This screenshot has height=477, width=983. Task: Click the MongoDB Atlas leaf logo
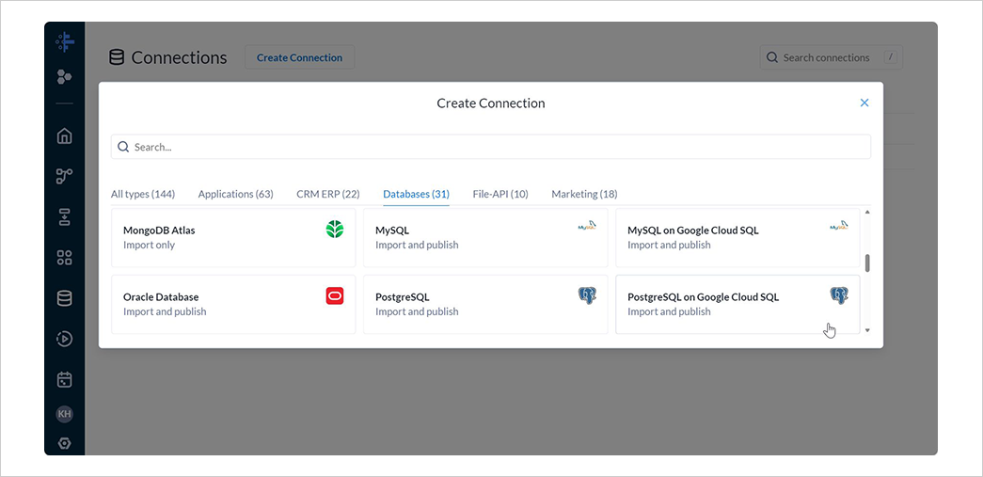pyautogui.click(x=335, y=230)
